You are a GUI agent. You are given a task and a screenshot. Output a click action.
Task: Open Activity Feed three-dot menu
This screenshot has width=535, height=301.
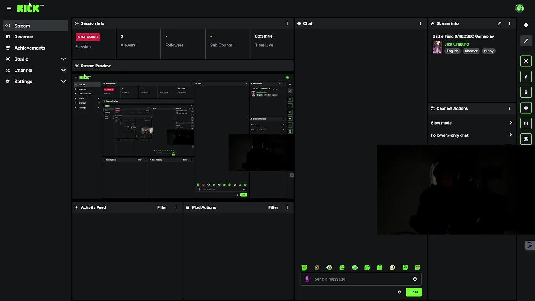click(176, 207)
